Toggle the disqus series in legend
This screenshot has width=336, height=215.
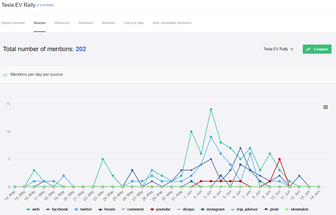(x=185, y=209)
